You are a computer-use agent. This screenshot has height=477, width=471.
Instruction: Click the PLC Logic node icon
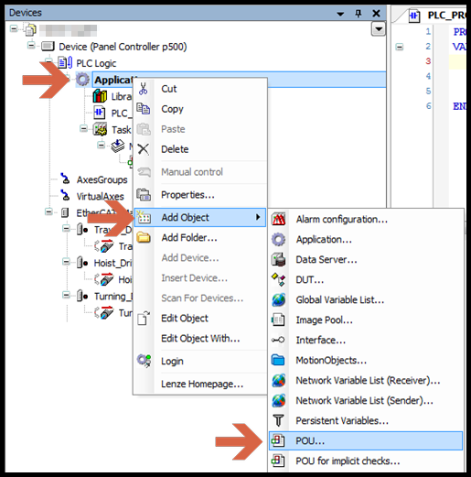(65, 63)
